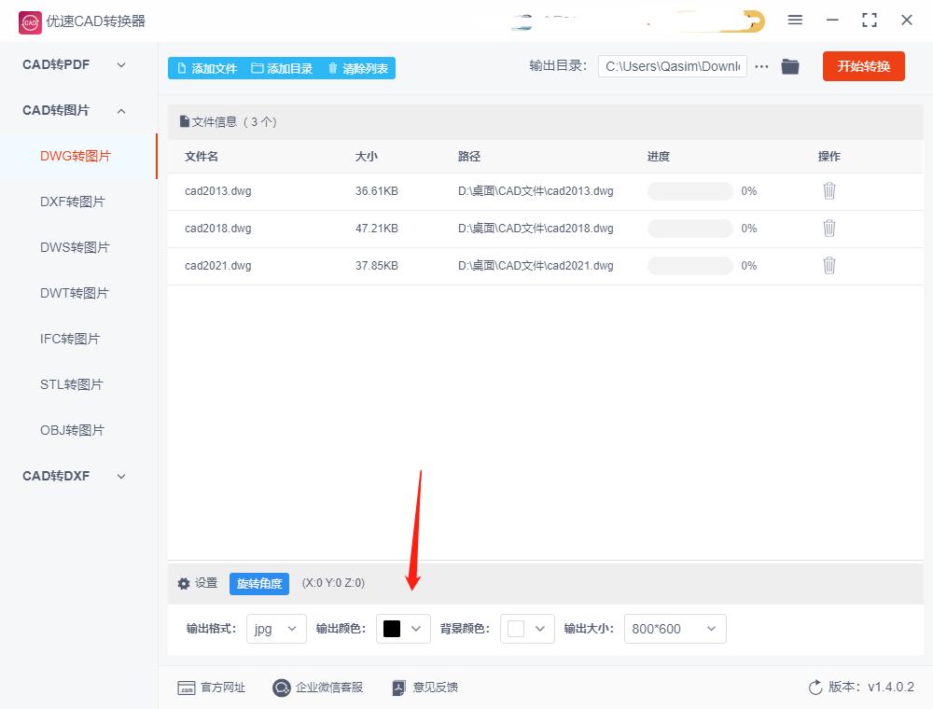The image size is (933, 709).
Task: Delete cad2021.dwg using its trash icon
Action: [829, 265]
